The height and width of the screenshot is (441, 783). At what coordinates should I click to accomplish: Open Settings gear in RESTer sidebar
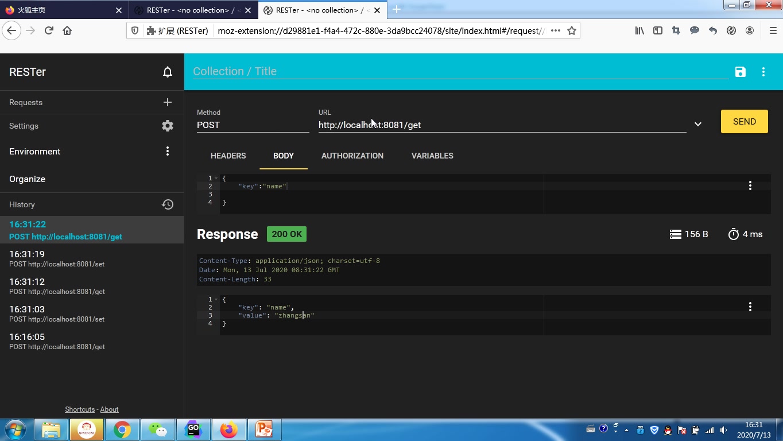click(168, 126)
